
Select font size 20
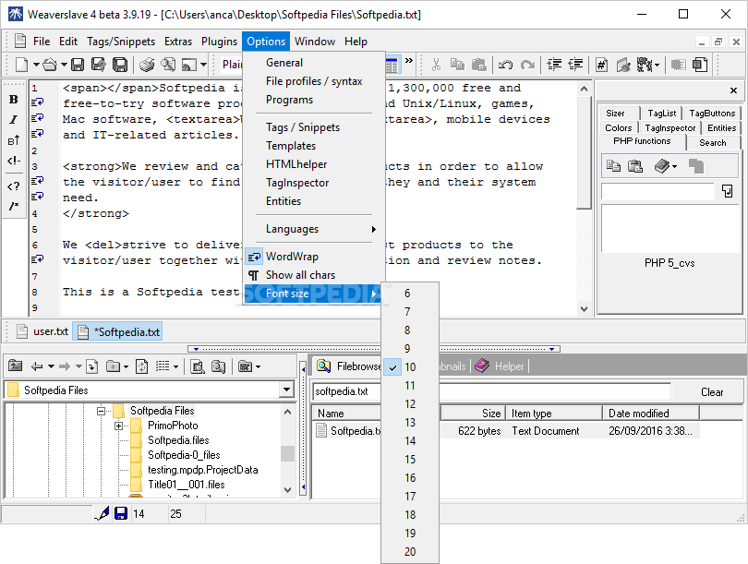(x=410, y=552)
